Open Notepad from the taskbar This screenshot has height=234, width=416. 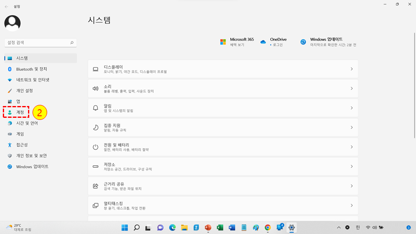coord(244,227)
